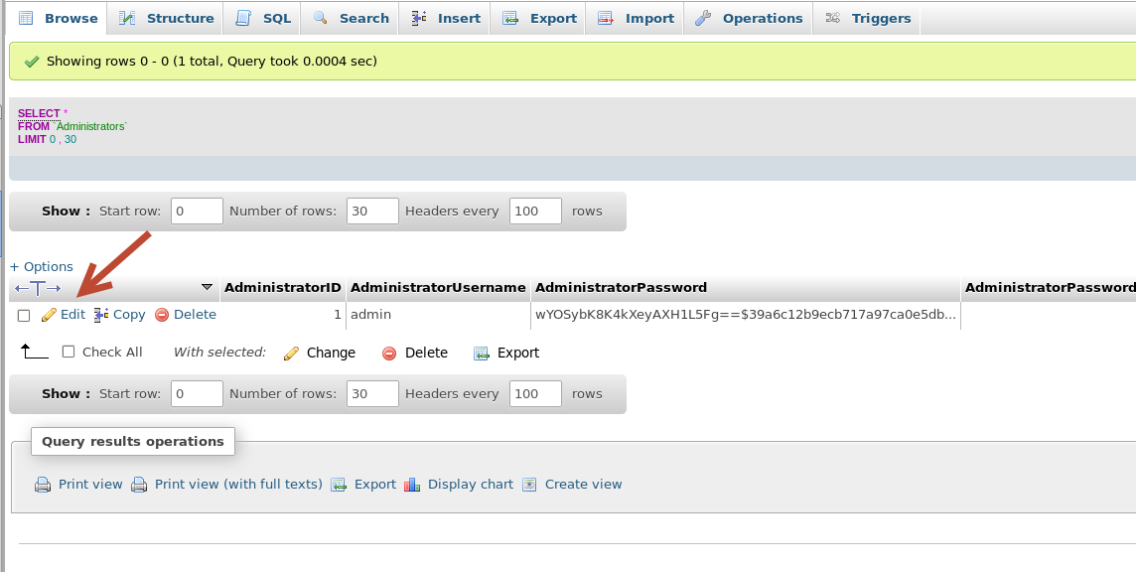Sort by the AdministratorUsername column header
Screen dimensions: 1136x572
click(438, 288)
